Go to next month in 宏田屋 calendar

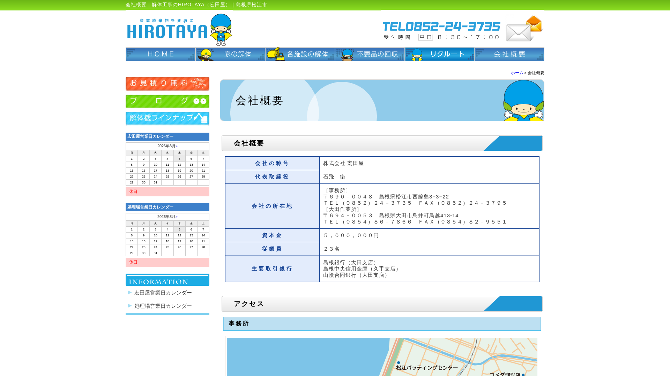[177, 146]
